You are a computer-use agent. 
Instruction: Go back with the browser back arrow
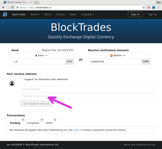3,7
